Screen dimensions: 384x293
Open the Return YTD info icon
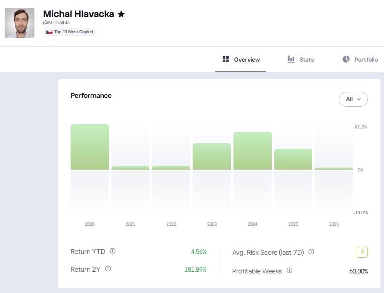coord(113,251)
